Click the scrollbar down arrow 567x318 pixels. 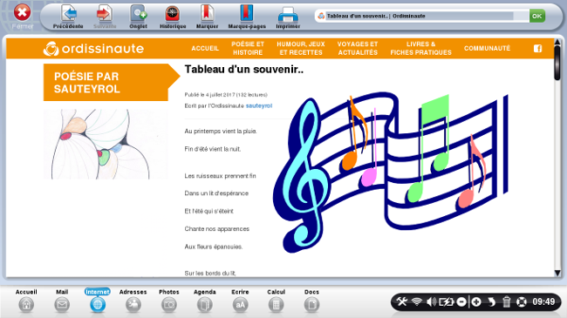pyautogui.click(x=557, y=274)
